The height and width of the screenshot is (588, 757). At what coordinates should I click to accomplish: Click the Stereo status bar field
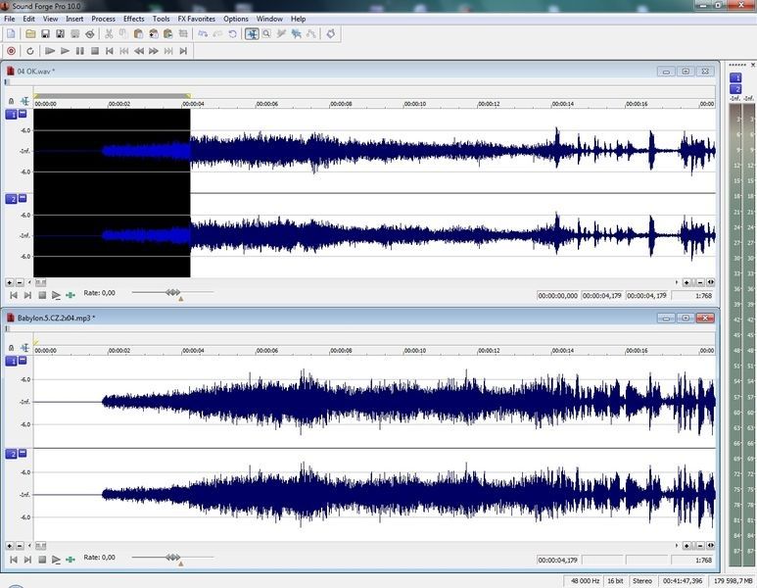(642, 581)
